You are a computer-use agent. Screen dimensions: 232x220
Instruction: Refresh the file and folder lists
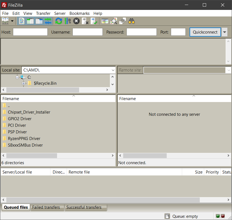[x=59, y=21]
